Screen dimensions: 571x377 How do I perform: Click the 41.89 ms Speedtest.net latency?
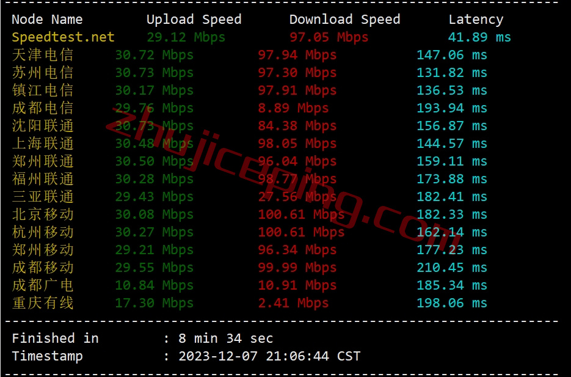click(x=479, y=37)
